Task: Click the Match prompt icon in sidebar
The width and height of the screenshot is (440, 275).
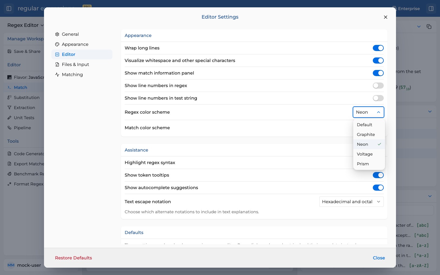Action: (x=9, y=87)
